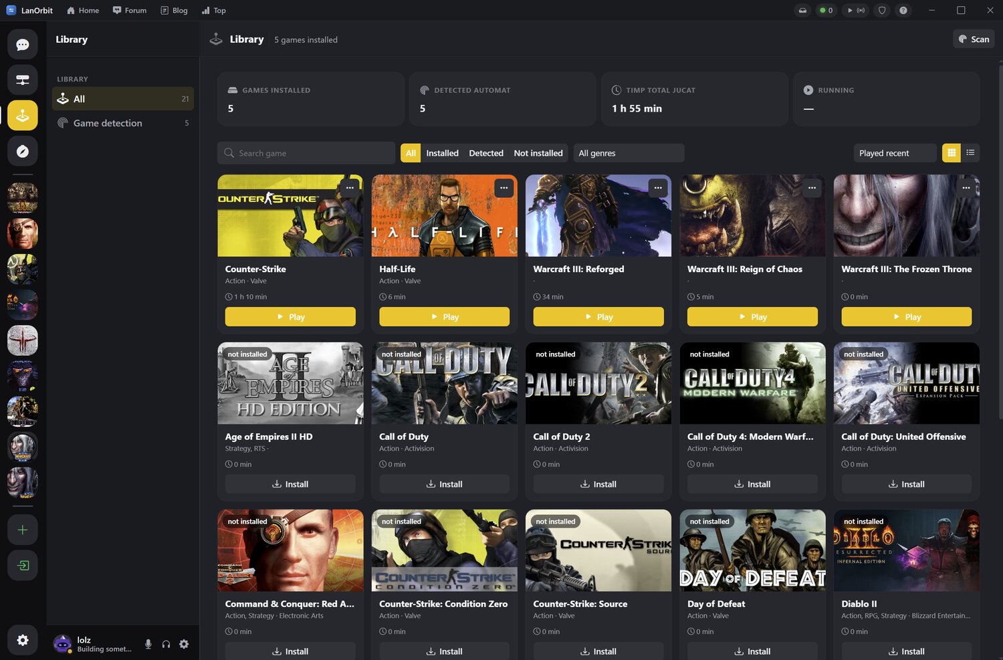Toggle headphones deafen next to lolz
The width and height of the screenshot is (1003, 660).
click(166, 644)
